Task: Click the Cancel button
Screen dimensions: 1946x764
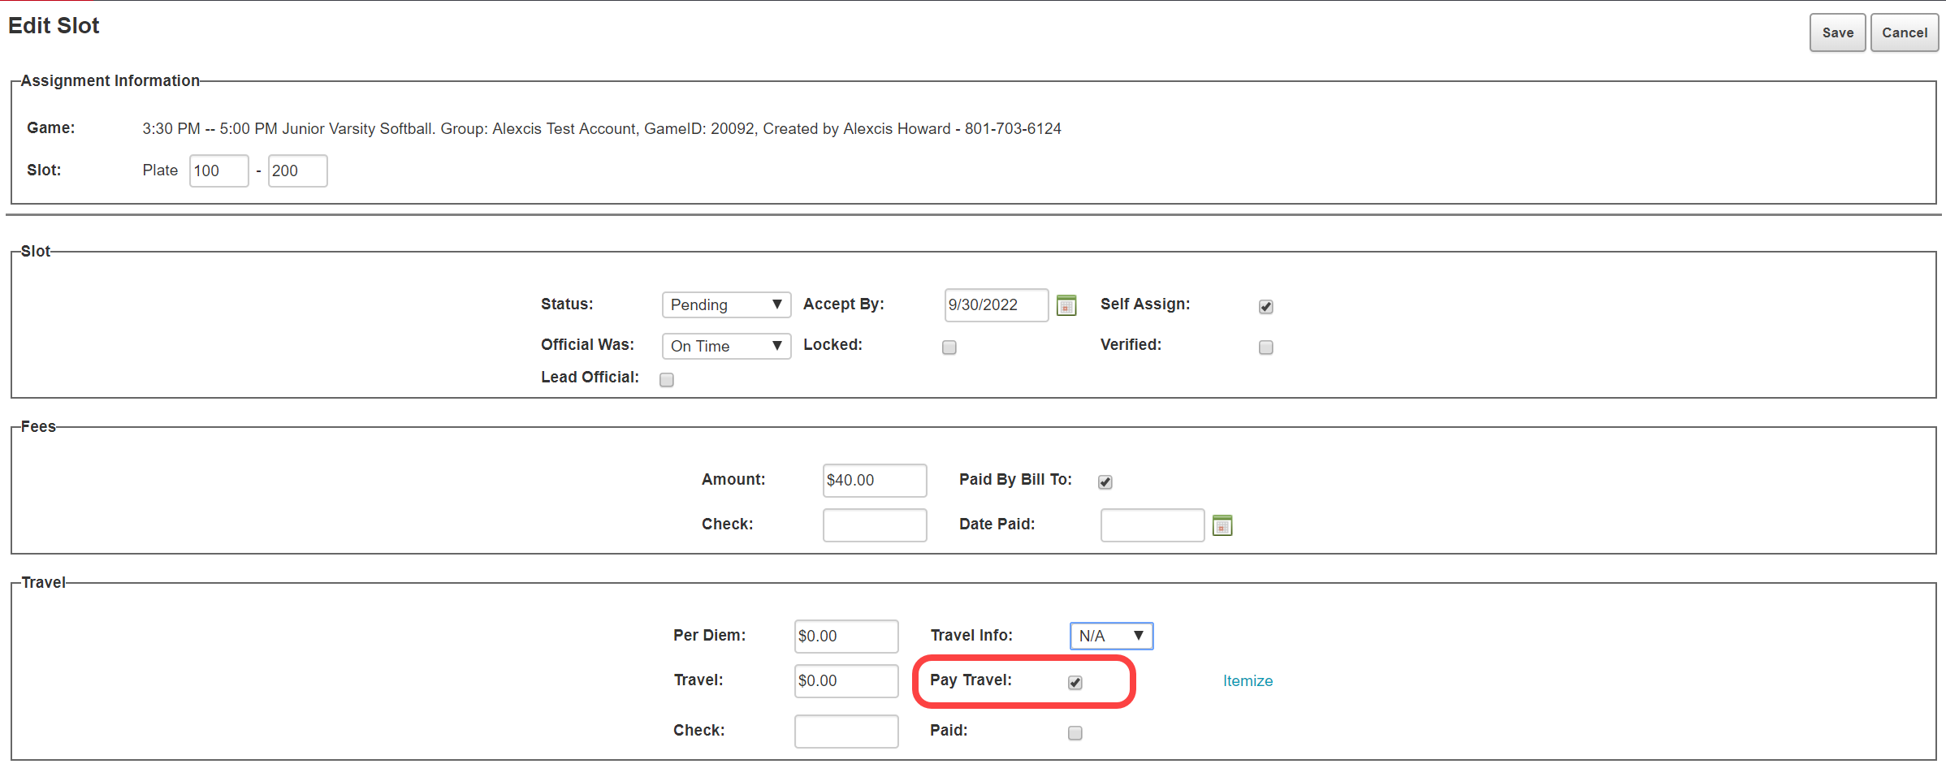Action: coord(1905,32)
